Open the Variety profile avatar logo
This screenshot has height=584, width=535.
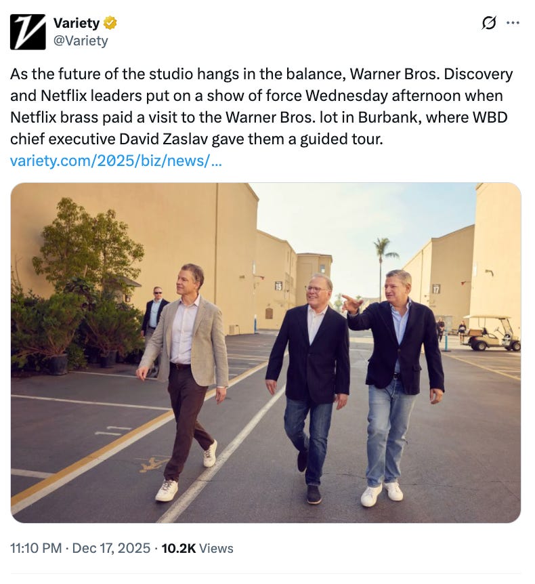click(x=28, y=32)
